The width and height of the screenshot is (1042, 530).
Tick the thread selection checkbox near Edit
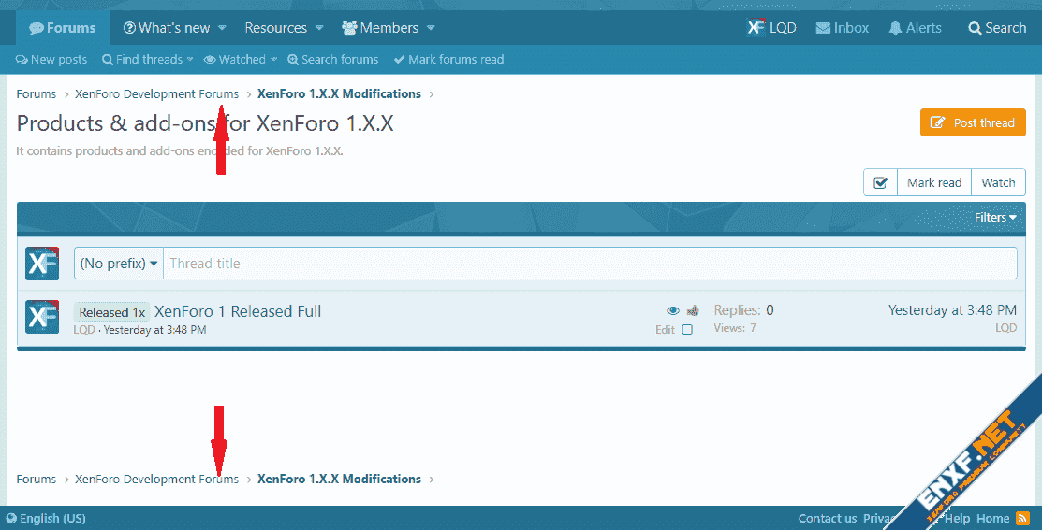point(687,329)
